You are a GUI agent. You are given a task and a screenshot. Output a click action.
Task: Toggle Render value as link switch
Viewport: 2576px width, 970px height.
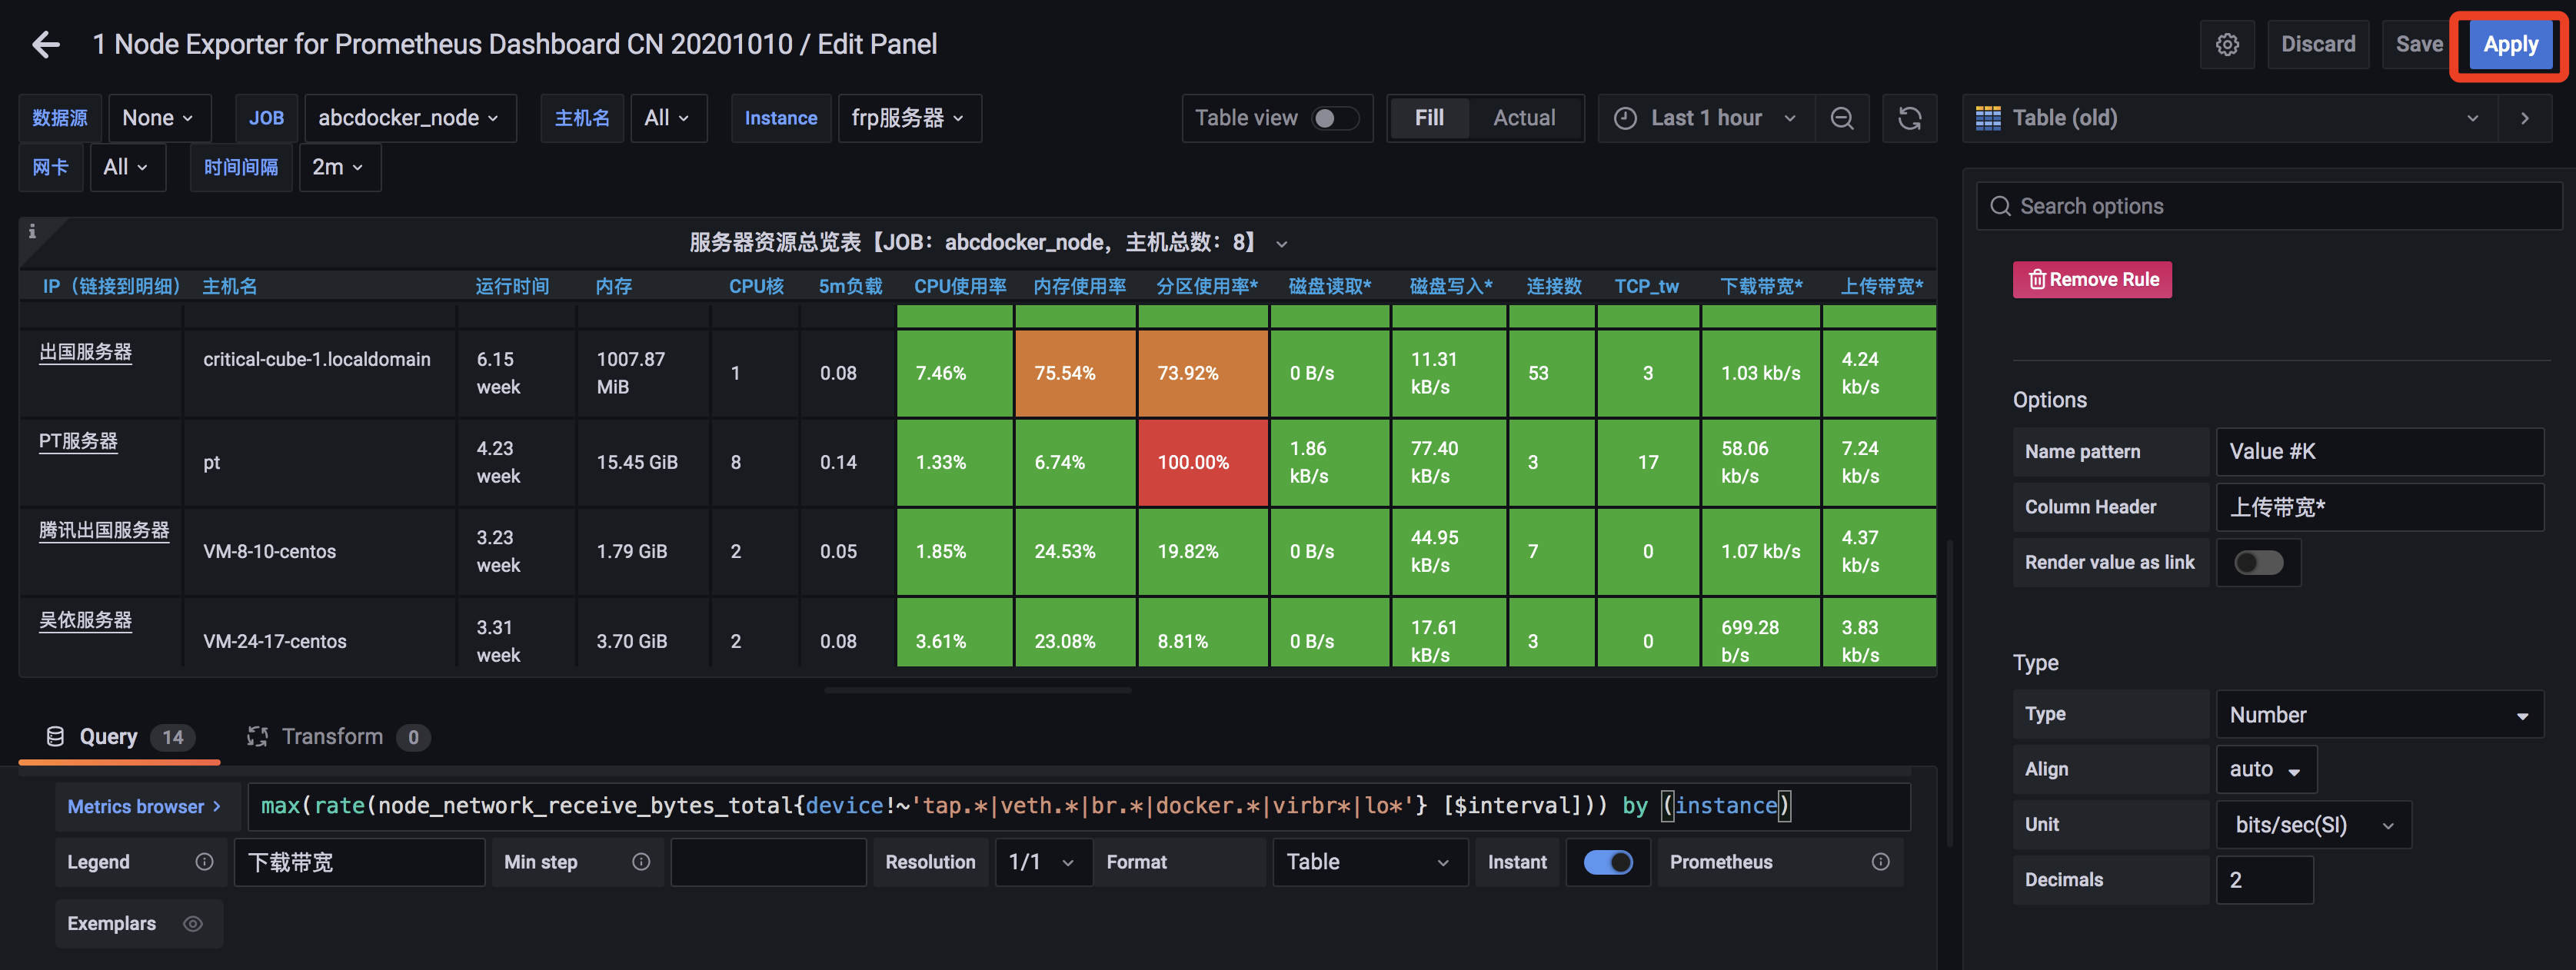pyautogui.click(x=2259, y=562)
